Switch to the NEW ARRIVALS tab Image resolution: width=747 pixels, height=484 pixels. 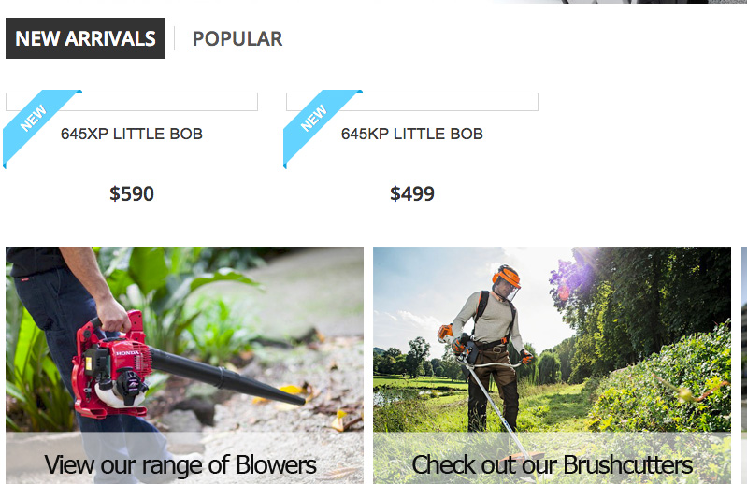85,38
